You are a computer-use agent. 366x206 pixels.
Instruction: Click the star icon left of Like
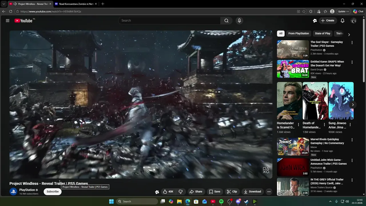(157, 192)
